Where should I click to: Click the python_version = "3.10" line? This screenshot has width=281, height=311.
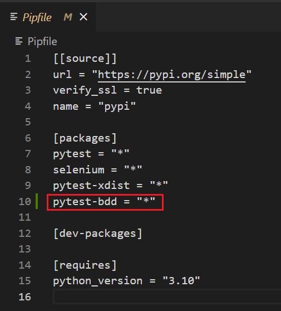[126, 281]
